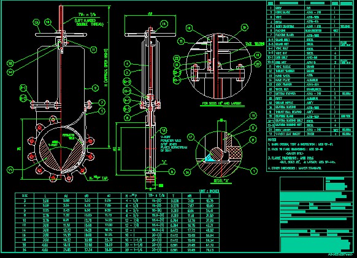Select the "17.72" cell in size 14 row
Screen dimensions: 357x258
click(x=191, y=230)
